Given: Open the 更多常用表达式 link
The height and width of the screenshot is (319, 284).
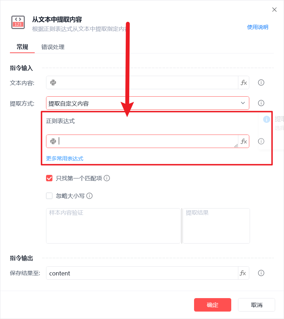Looking at the screenshot, I should (65, 159).
